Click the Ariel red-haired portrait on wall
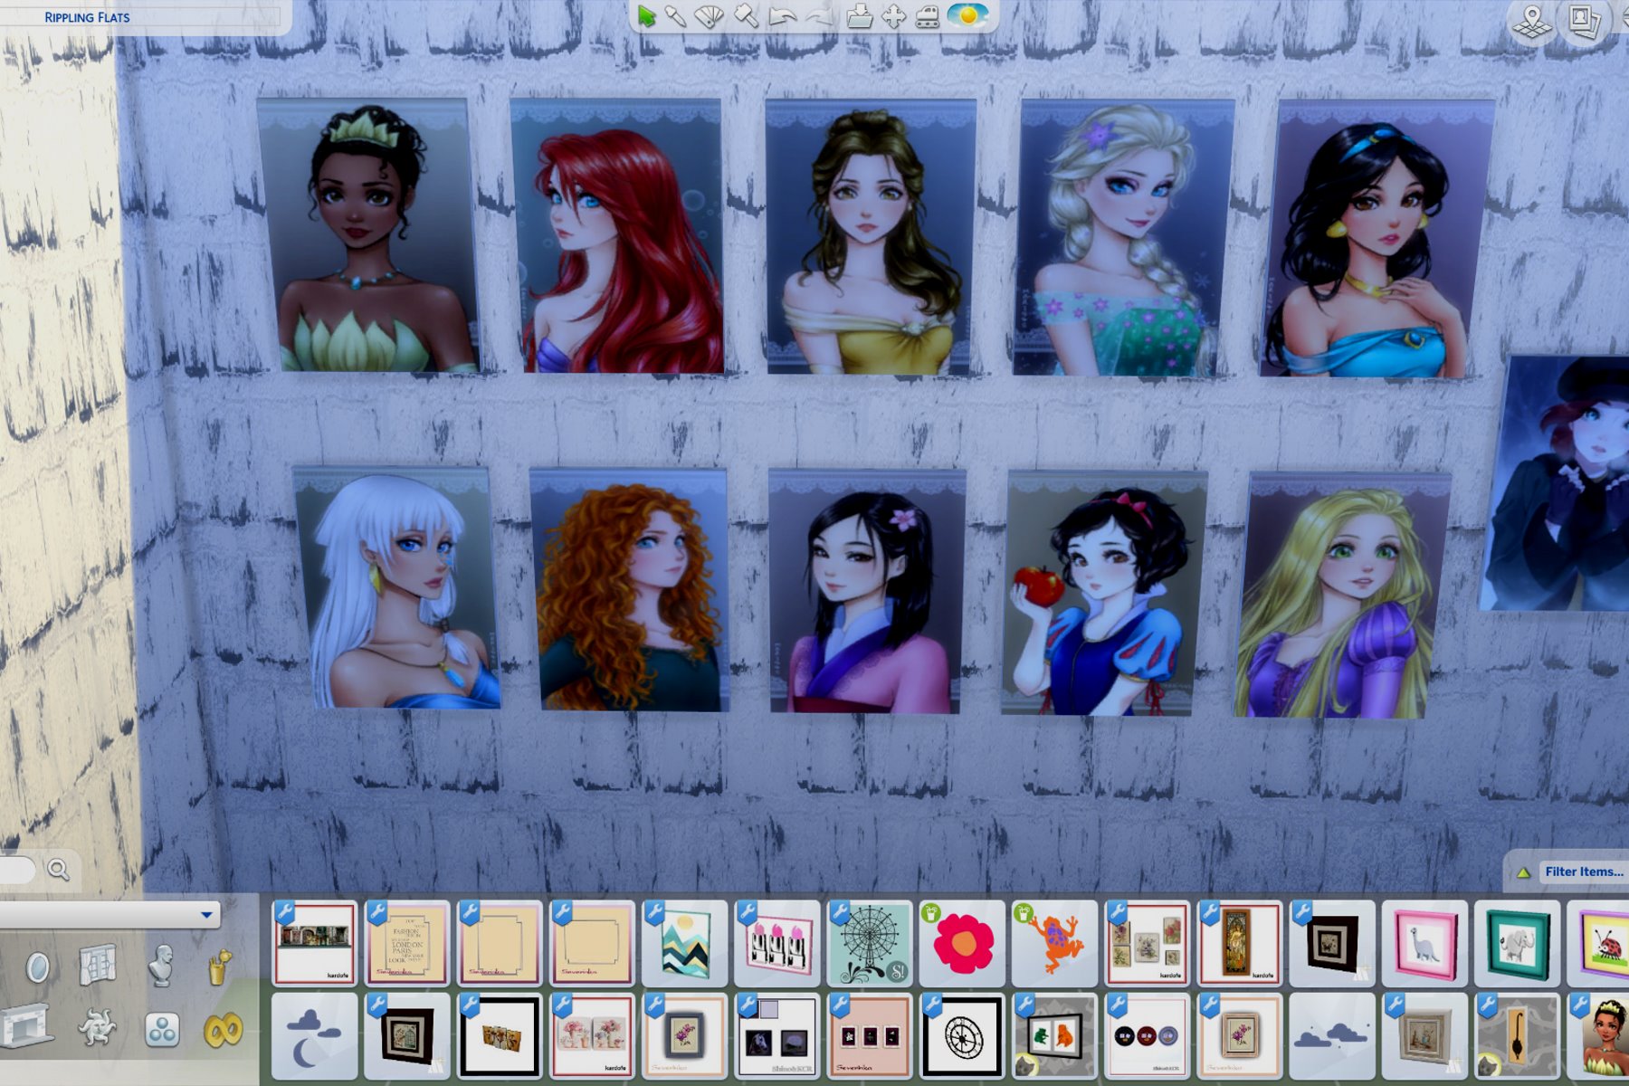This screenshot has height=1086, width=1629. point(617,235)
